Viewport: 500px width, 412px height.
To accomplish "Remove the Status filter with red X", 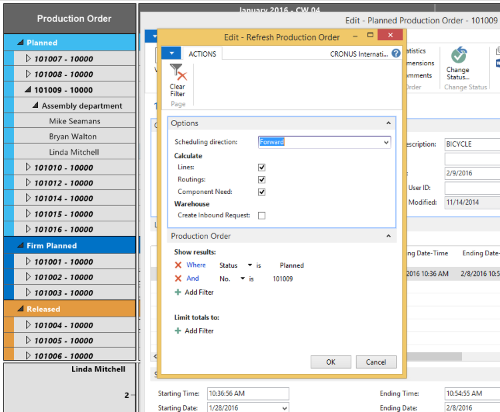I will (178, 265).
